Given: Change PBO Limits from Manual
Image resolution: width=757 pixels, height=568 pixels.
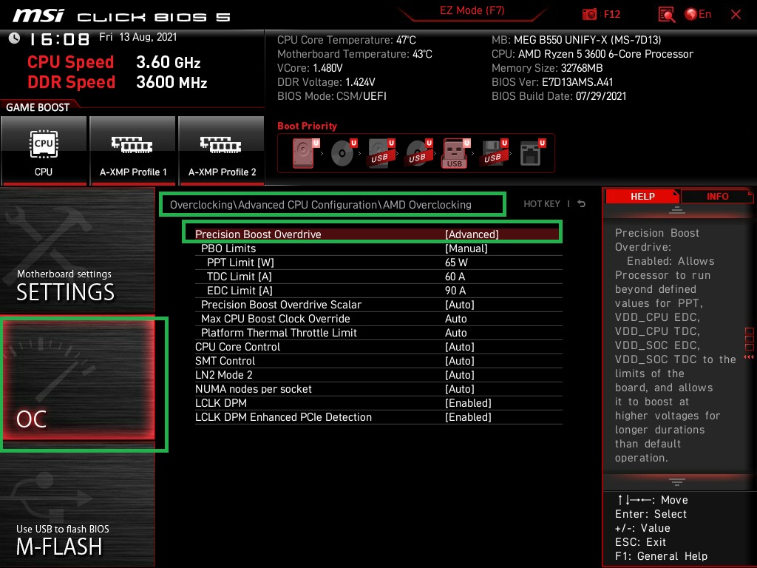Looking at the screenshot, I should point(466,248).
